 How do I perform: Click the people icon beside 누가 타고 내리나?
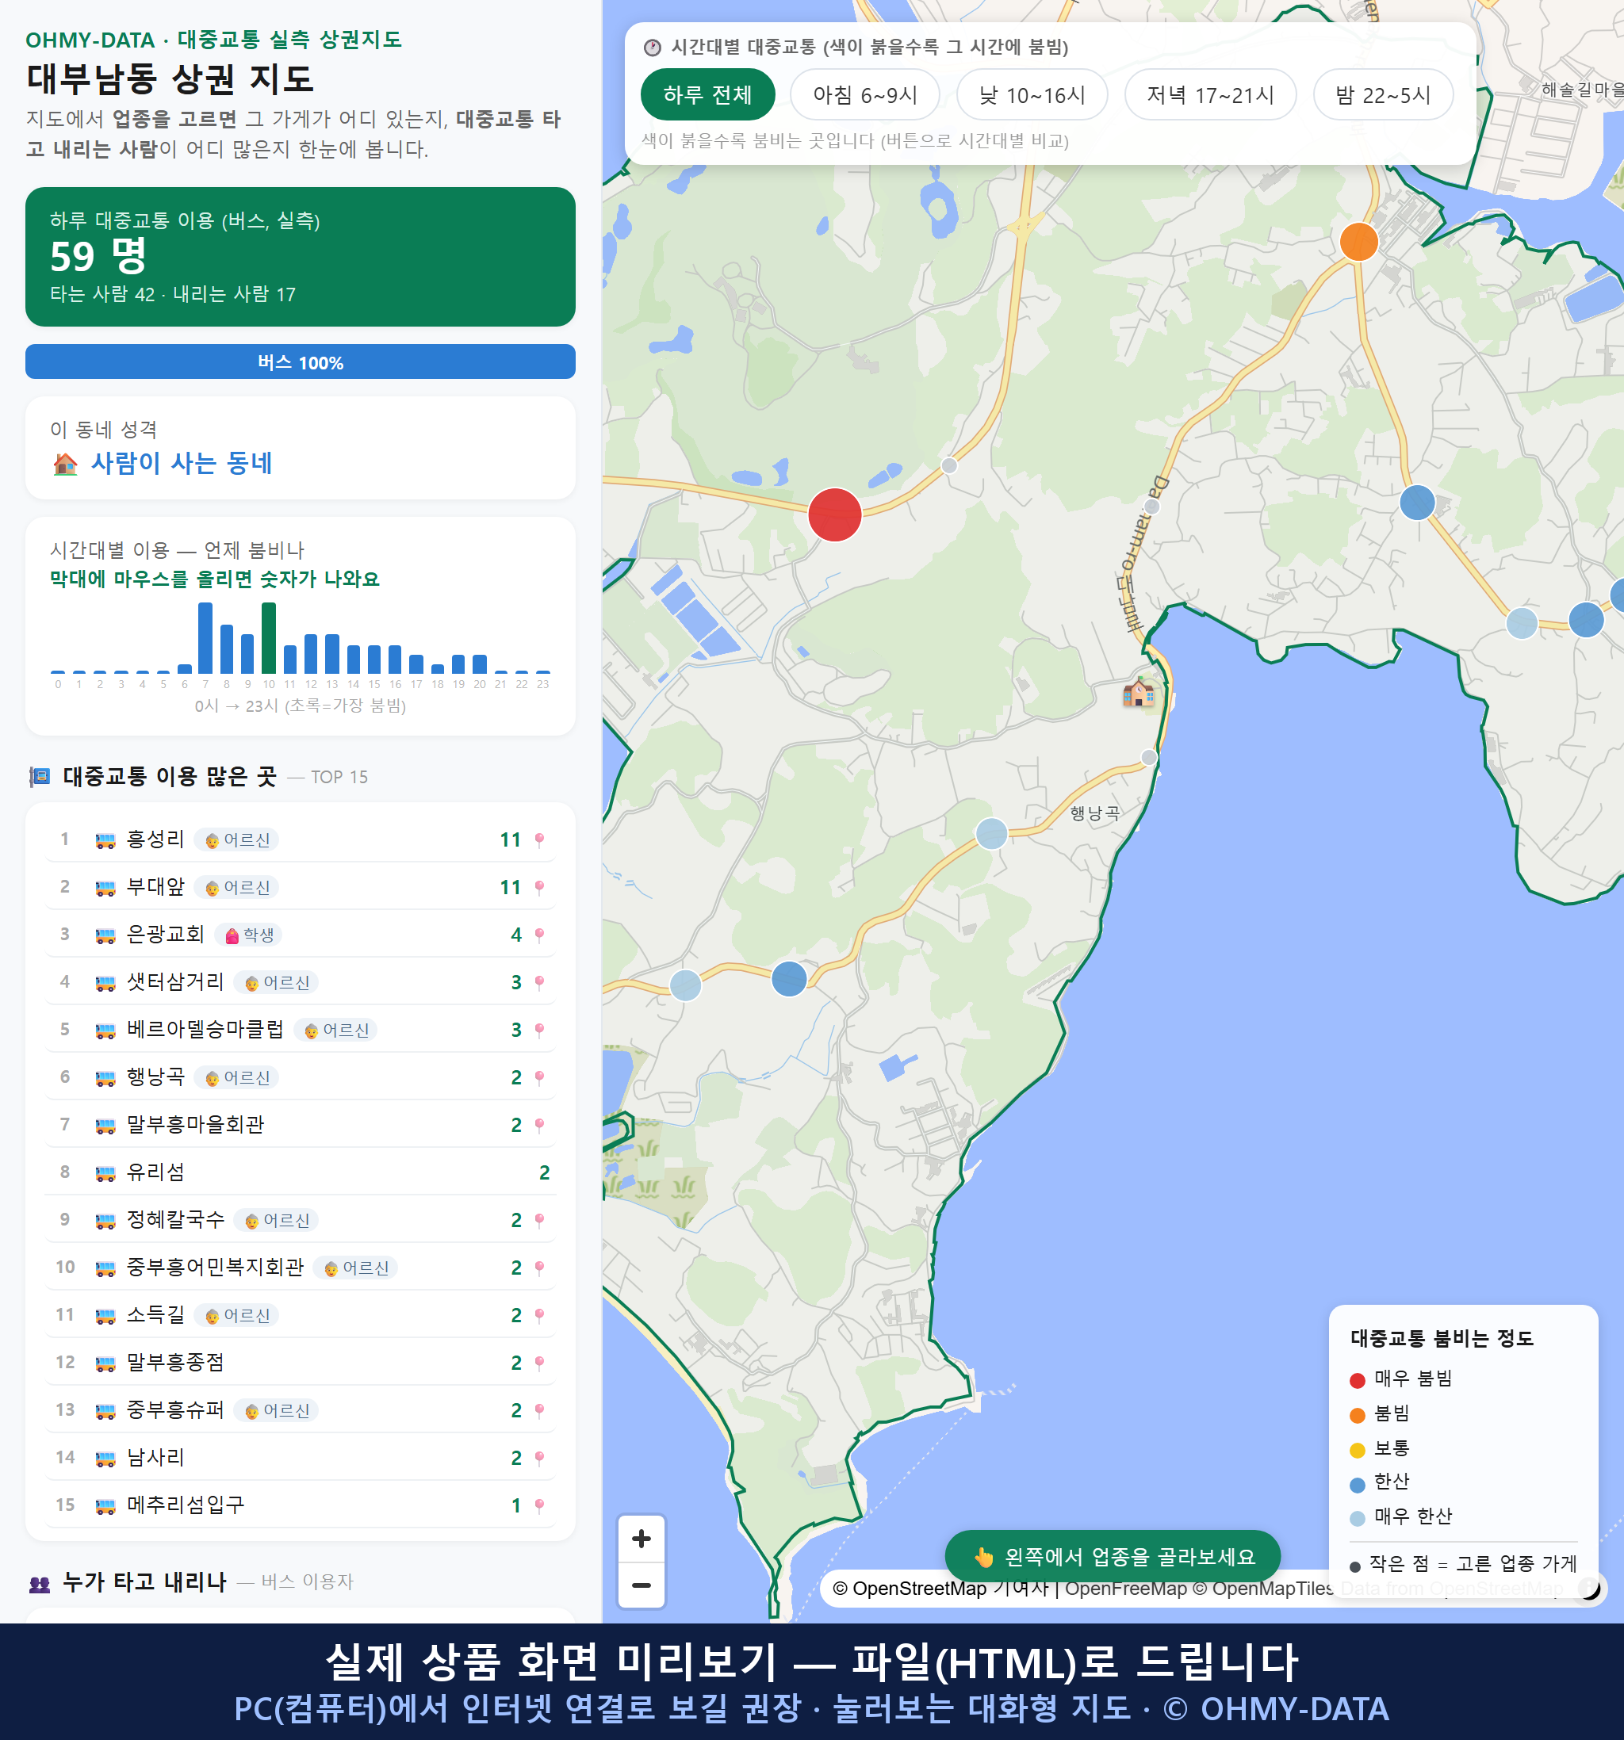40,1583
